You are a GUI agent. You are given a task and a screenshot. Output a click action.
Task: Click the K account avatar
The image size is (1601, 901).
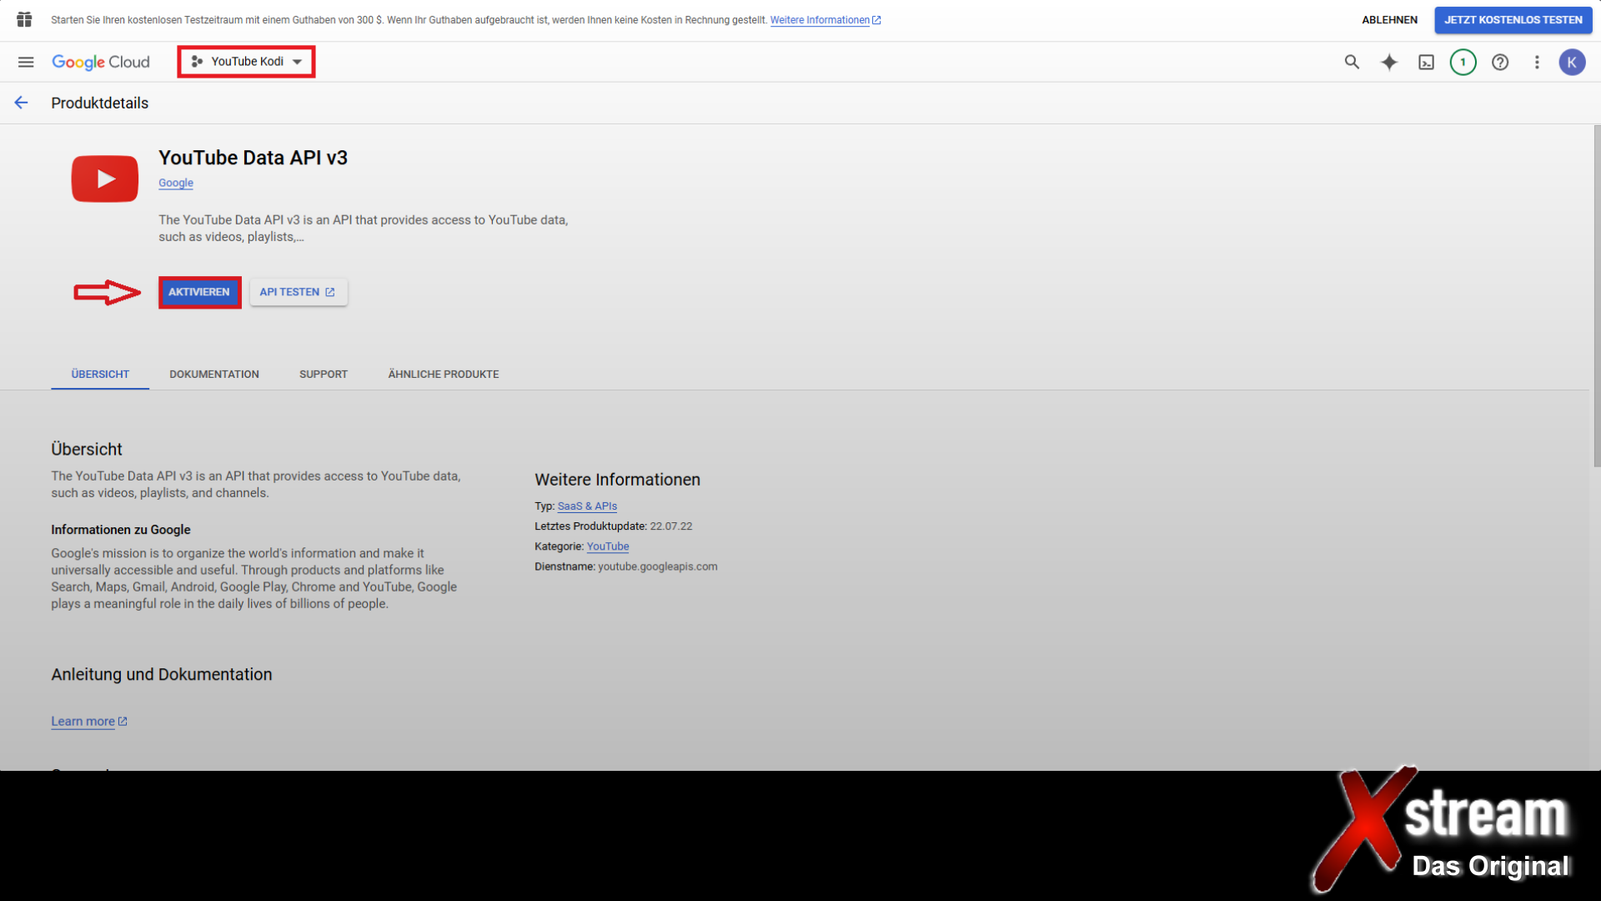(x=1572, y=62)
